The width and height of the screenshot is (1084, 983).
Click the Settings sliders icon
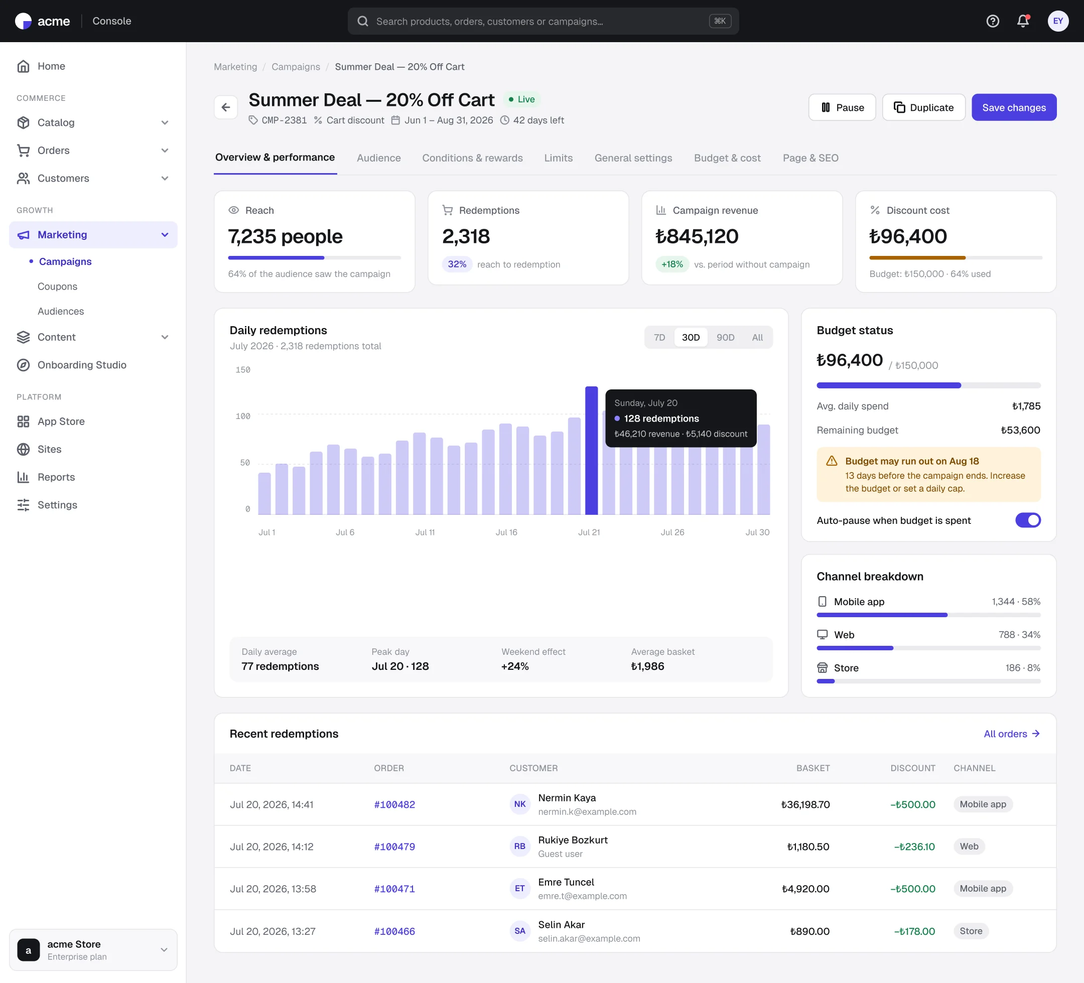[x=23, y=505]
